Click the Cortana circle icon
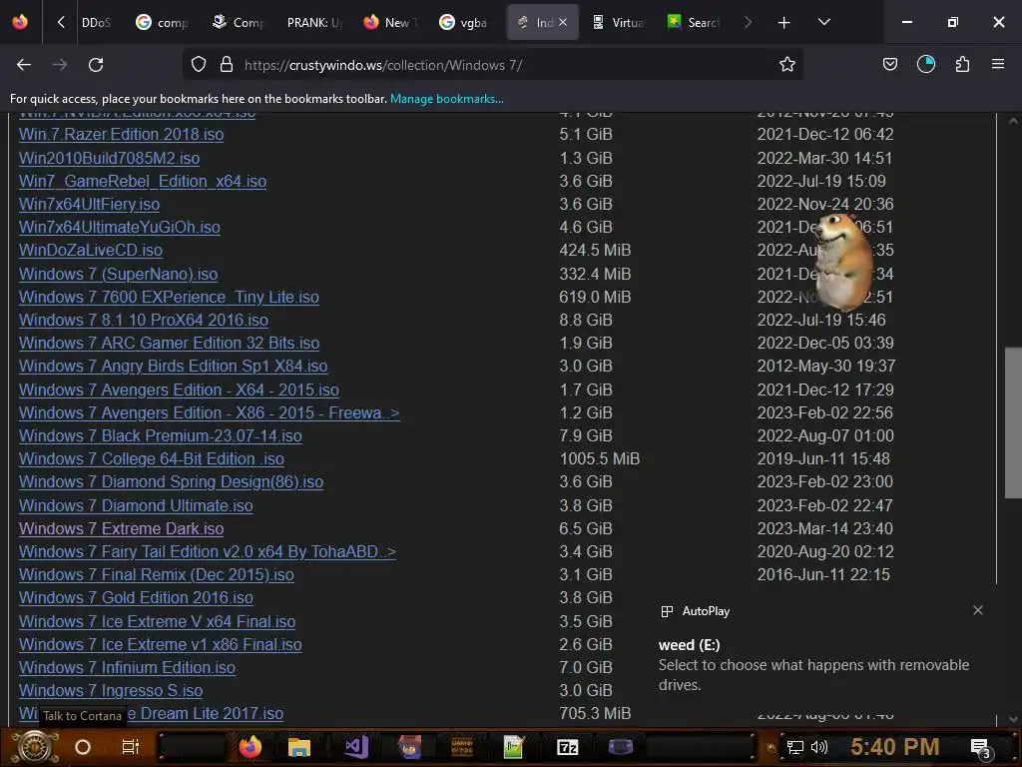Viewport: 1022px width, 767px height. click(83, 747)
